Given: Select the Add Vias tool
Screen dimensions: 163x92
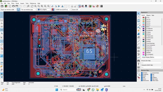Looking at the screenshot, I should coord(139,31).
